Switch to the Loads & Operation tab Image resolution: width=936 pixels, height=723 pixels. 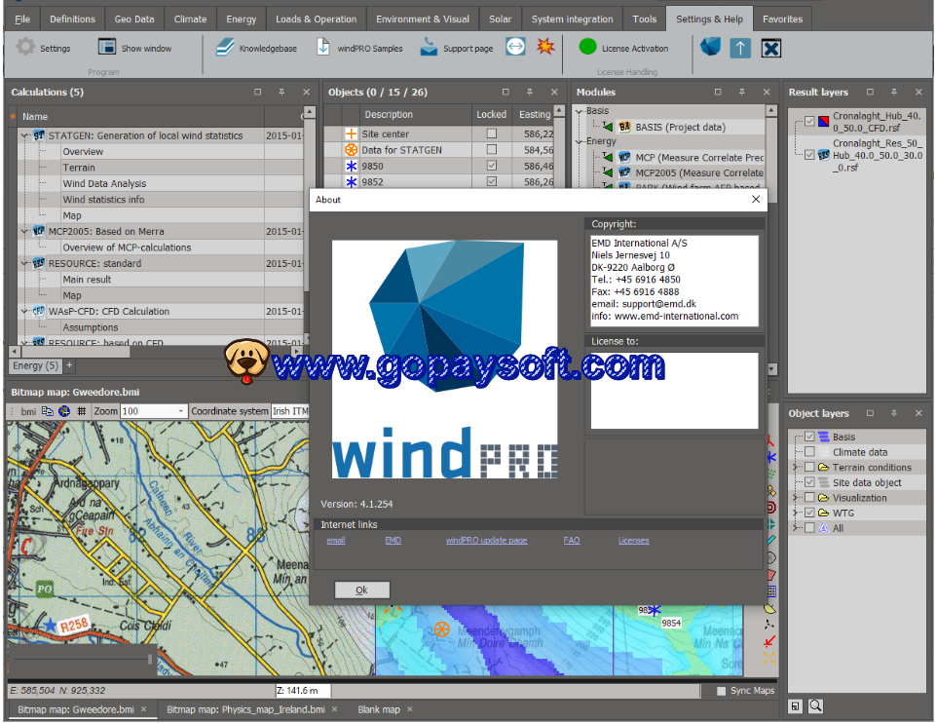click(316, 19)
